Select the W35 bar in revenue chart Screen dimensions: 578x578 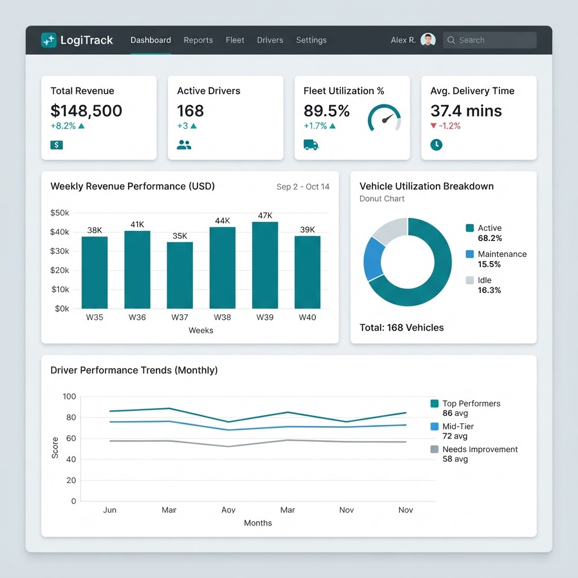[x=95, y=273]
